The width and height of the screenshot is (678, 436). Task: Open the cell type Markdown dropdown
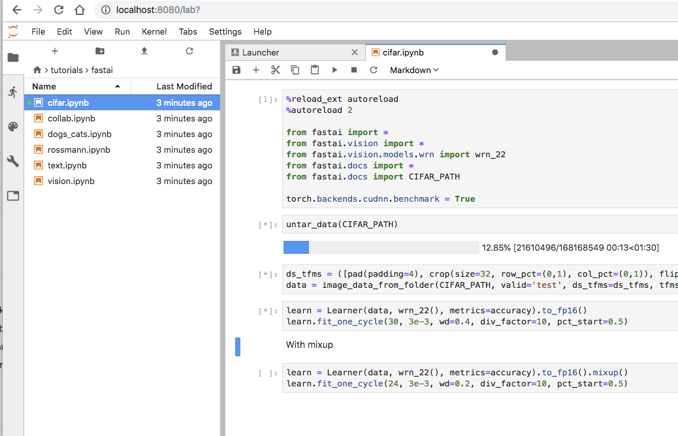tap(414, 70)
